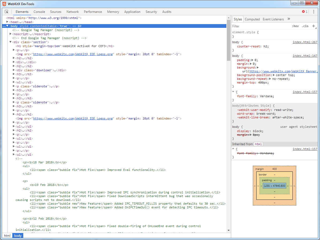Click into the styles Filter field
The width and height of the screenshot is (320, 240).
(261, 26)
